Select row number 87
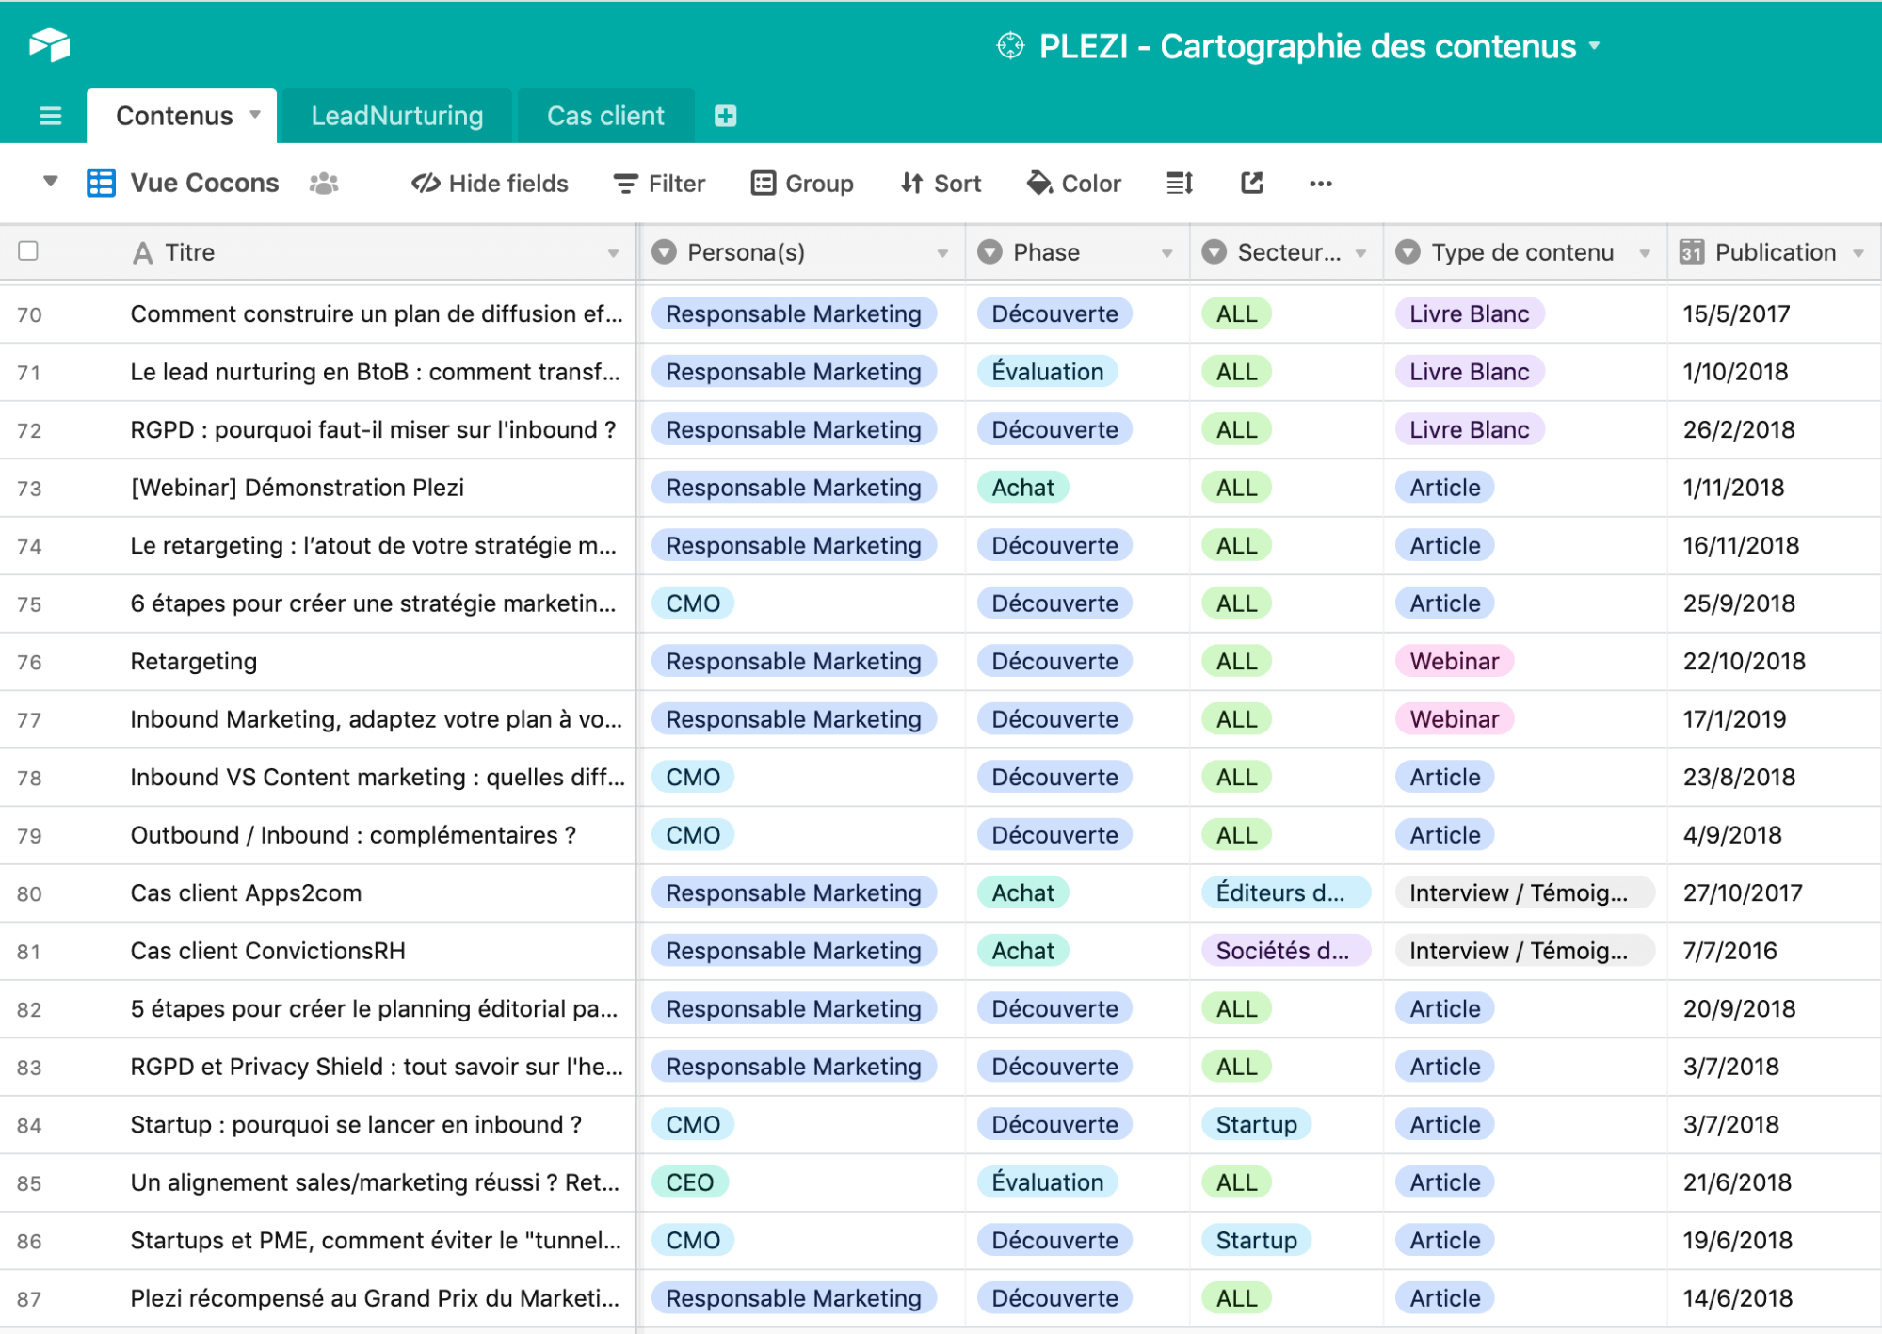The width and height of the screenshot is (1882, 1334). click(29, 1299)
